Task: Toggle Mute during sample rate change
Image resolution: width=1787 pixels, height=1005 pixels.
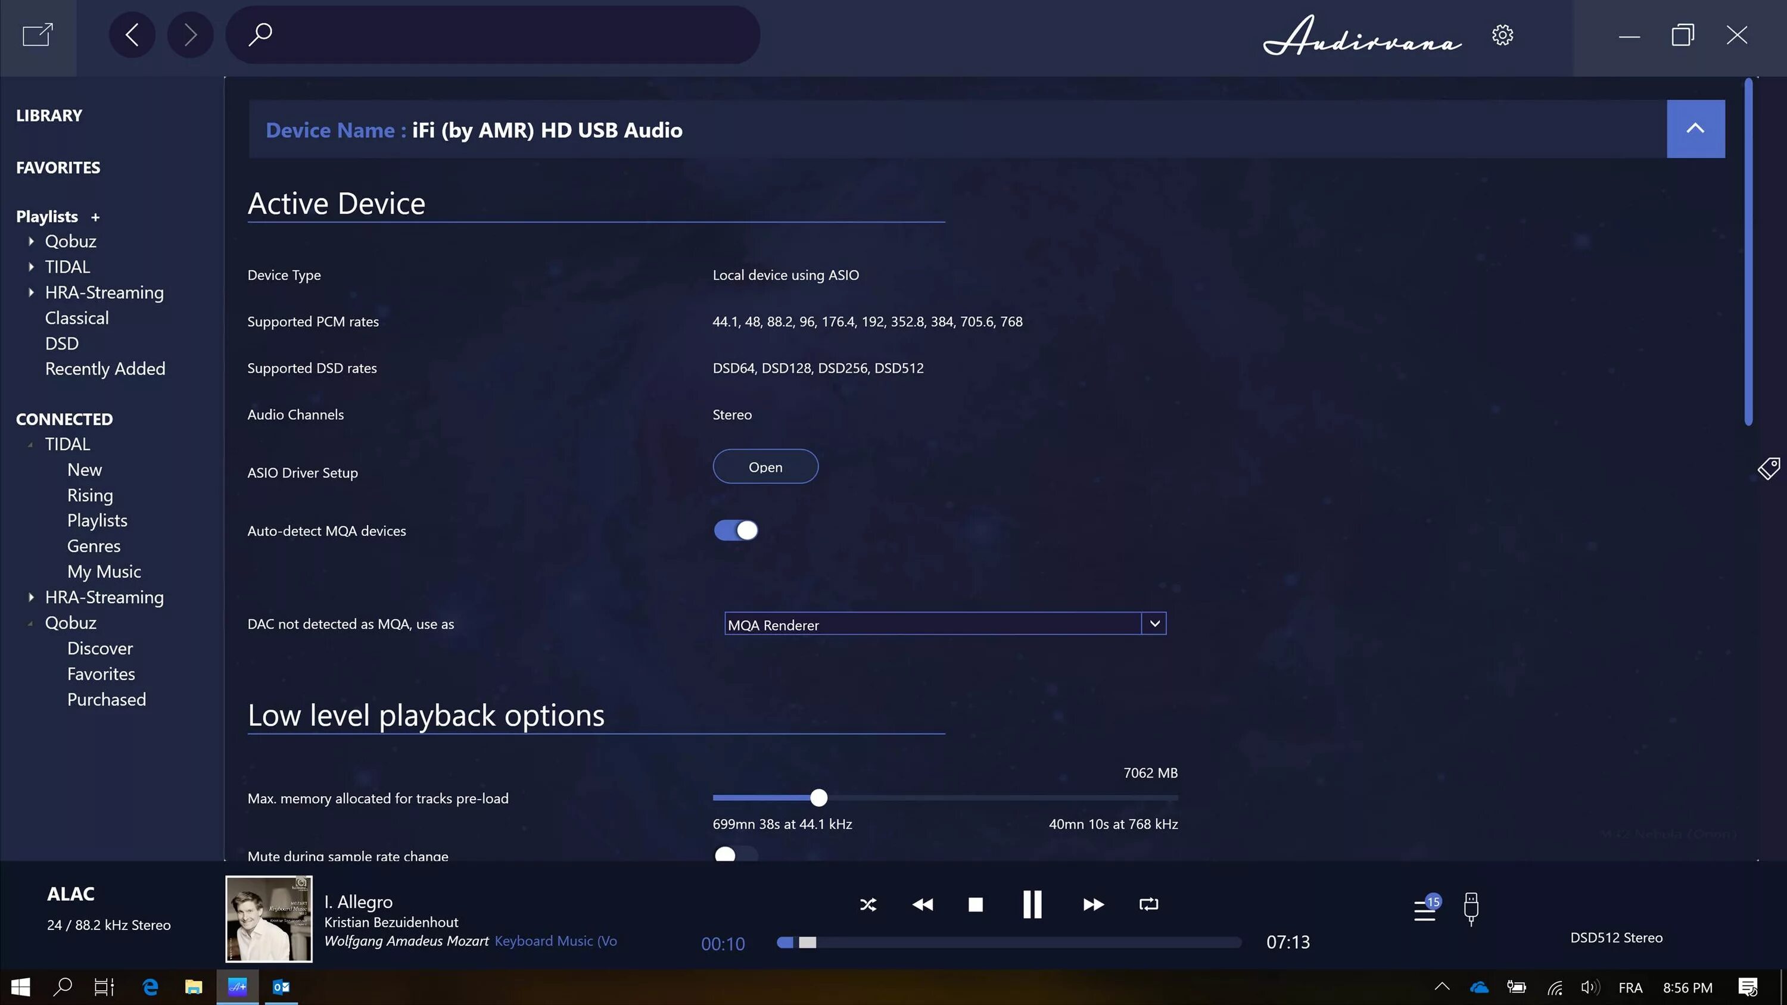Action: pyautogui.click(x=736, y=854)
